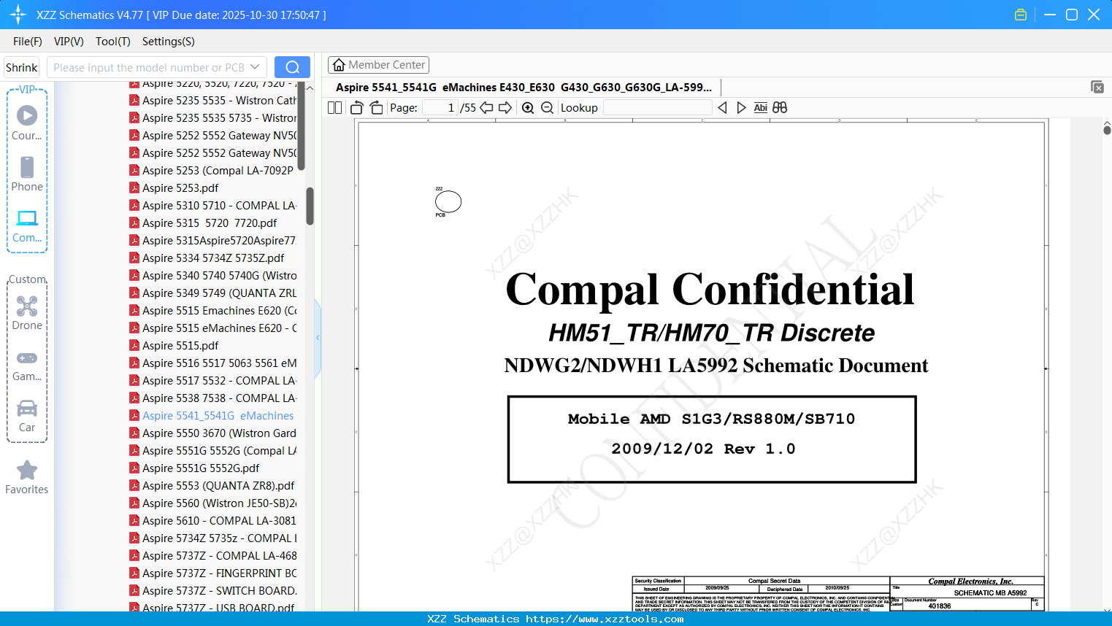Image resolution: width=1112 pixels, height=626 pixels.
Task: Open the File(F) menu
Action: pos(28,42)
